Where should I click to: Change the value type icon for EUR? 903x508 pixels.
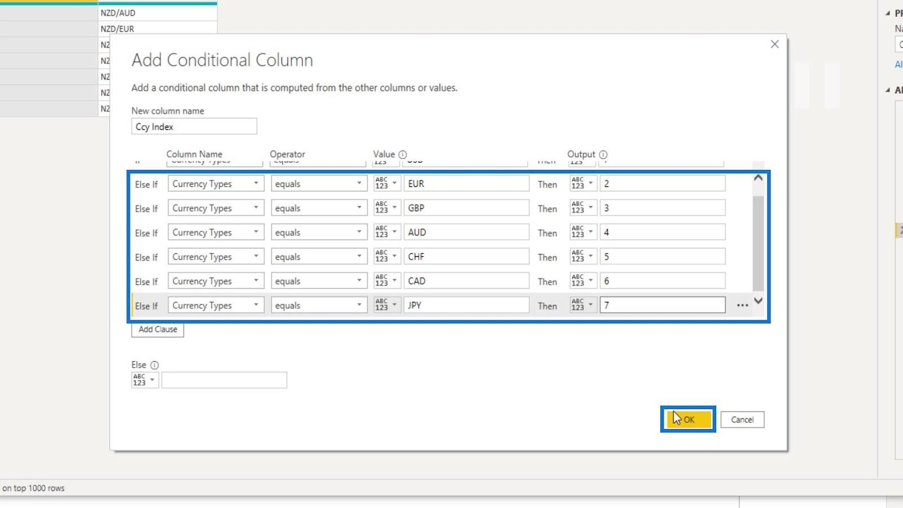click(x=387, y=183)
